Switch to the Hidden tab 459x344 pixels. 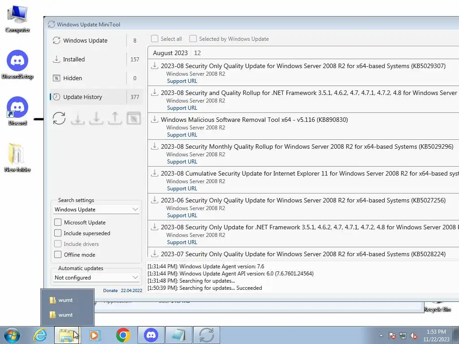[x=96, y=78]
